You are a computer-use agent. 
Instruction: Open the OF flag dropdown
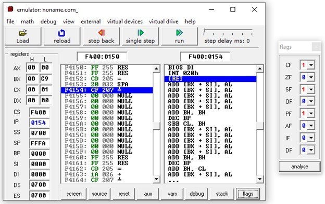click(311, 101)
